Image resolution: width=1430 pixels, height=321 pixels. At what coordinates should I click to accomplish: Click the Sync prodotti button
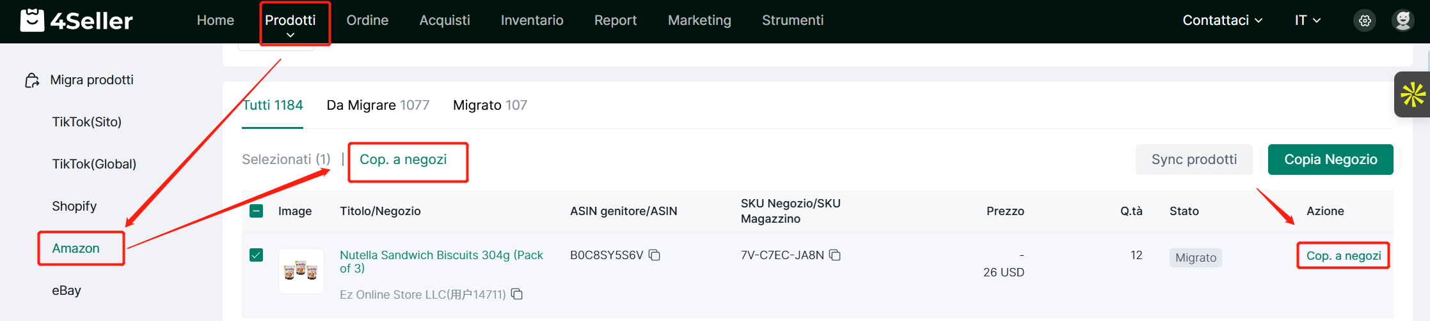click(1194, 160)
